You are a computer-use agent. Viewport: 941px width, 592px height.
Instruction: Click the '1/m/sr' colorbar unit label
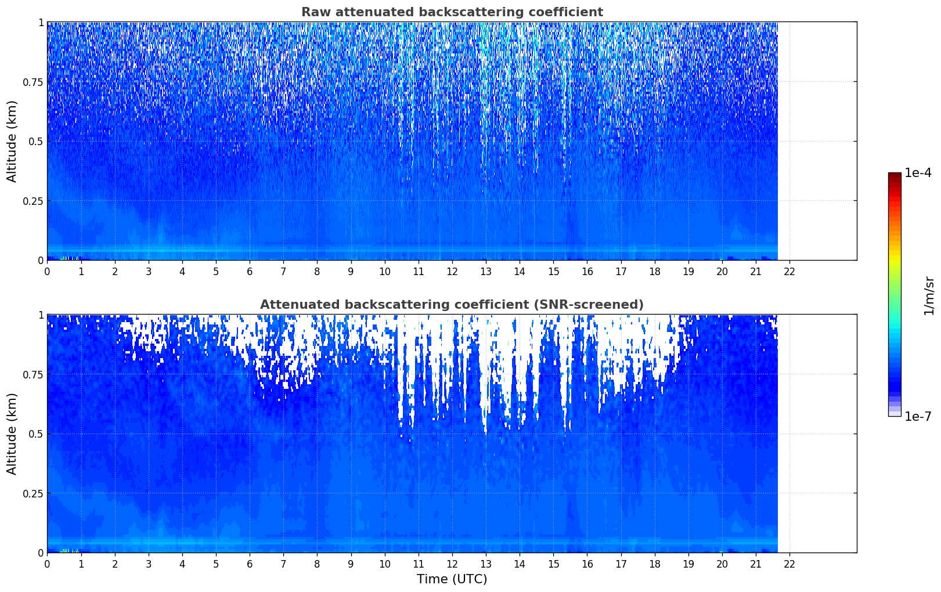(x=929, y=295)
